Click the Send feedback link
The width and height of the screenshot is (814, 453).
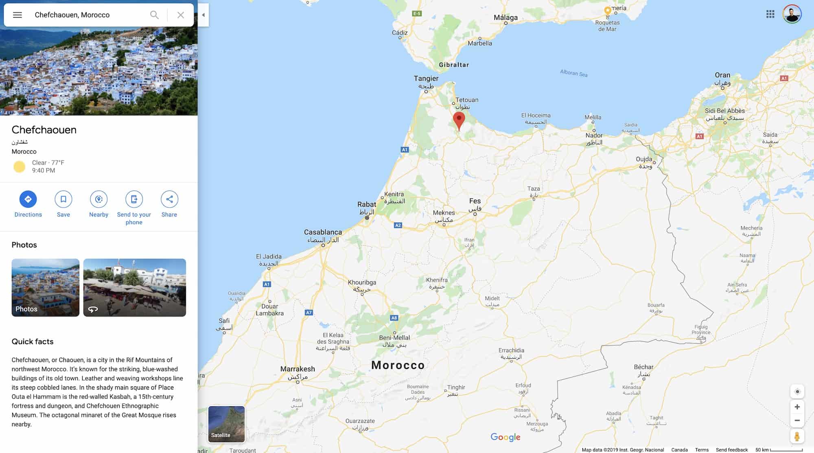(x=732, y=450)
